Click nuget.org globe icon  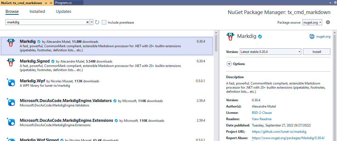click(x=312, y=36)
